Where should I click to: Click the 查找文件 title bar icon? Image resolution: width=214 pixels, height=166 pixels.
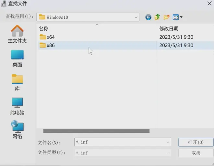click(4, 4)
